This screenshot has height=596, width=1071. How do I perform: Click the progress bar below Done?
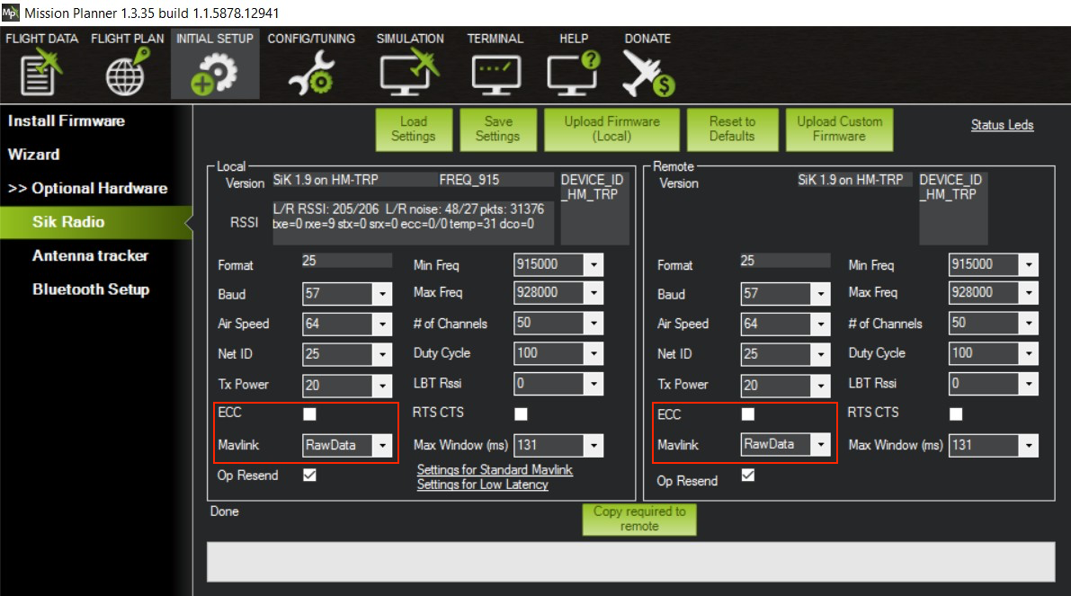coord(630,562)
